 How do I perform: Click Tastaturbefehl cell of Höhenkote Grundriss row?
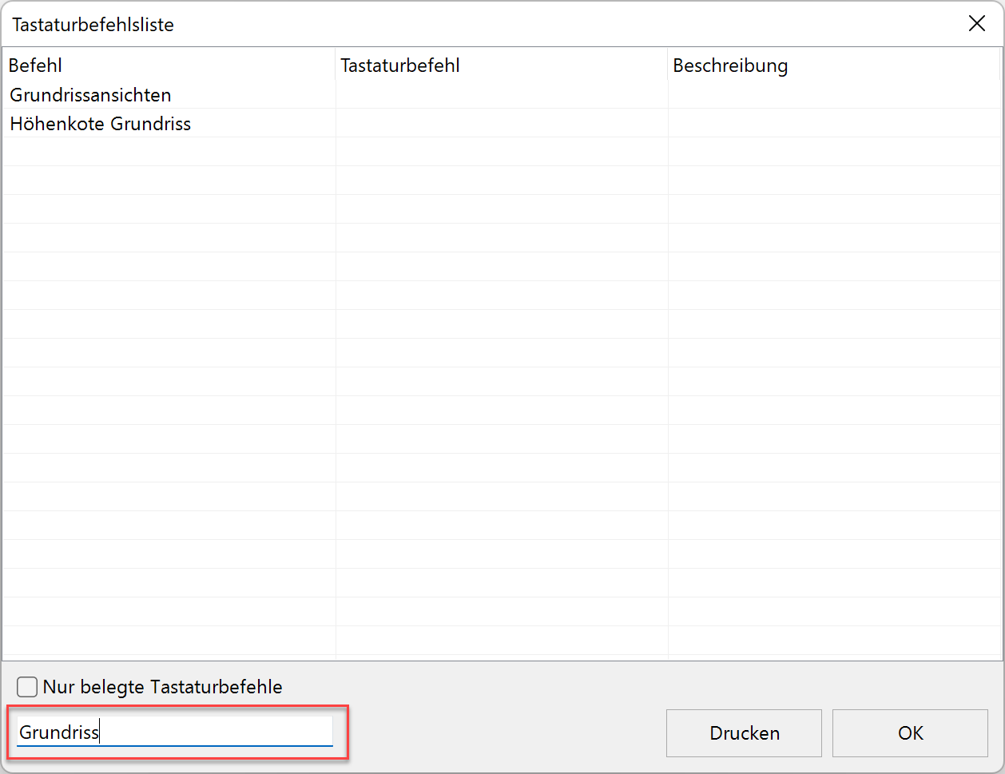pyautogui.click(x=501, y=124)
